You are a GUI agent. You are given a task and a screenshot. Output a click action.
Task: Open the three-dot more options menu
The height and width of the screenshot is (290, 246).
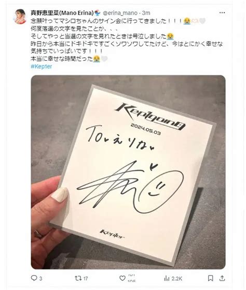[222, 12]
